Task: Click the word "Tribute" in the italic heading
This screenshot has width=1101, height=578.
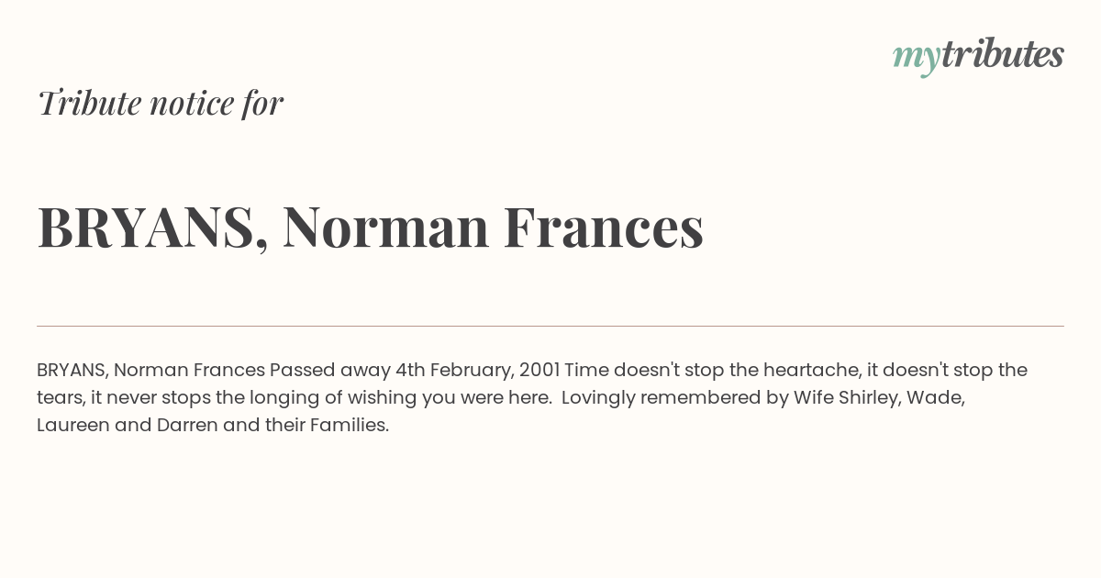Action: (89, 103)
